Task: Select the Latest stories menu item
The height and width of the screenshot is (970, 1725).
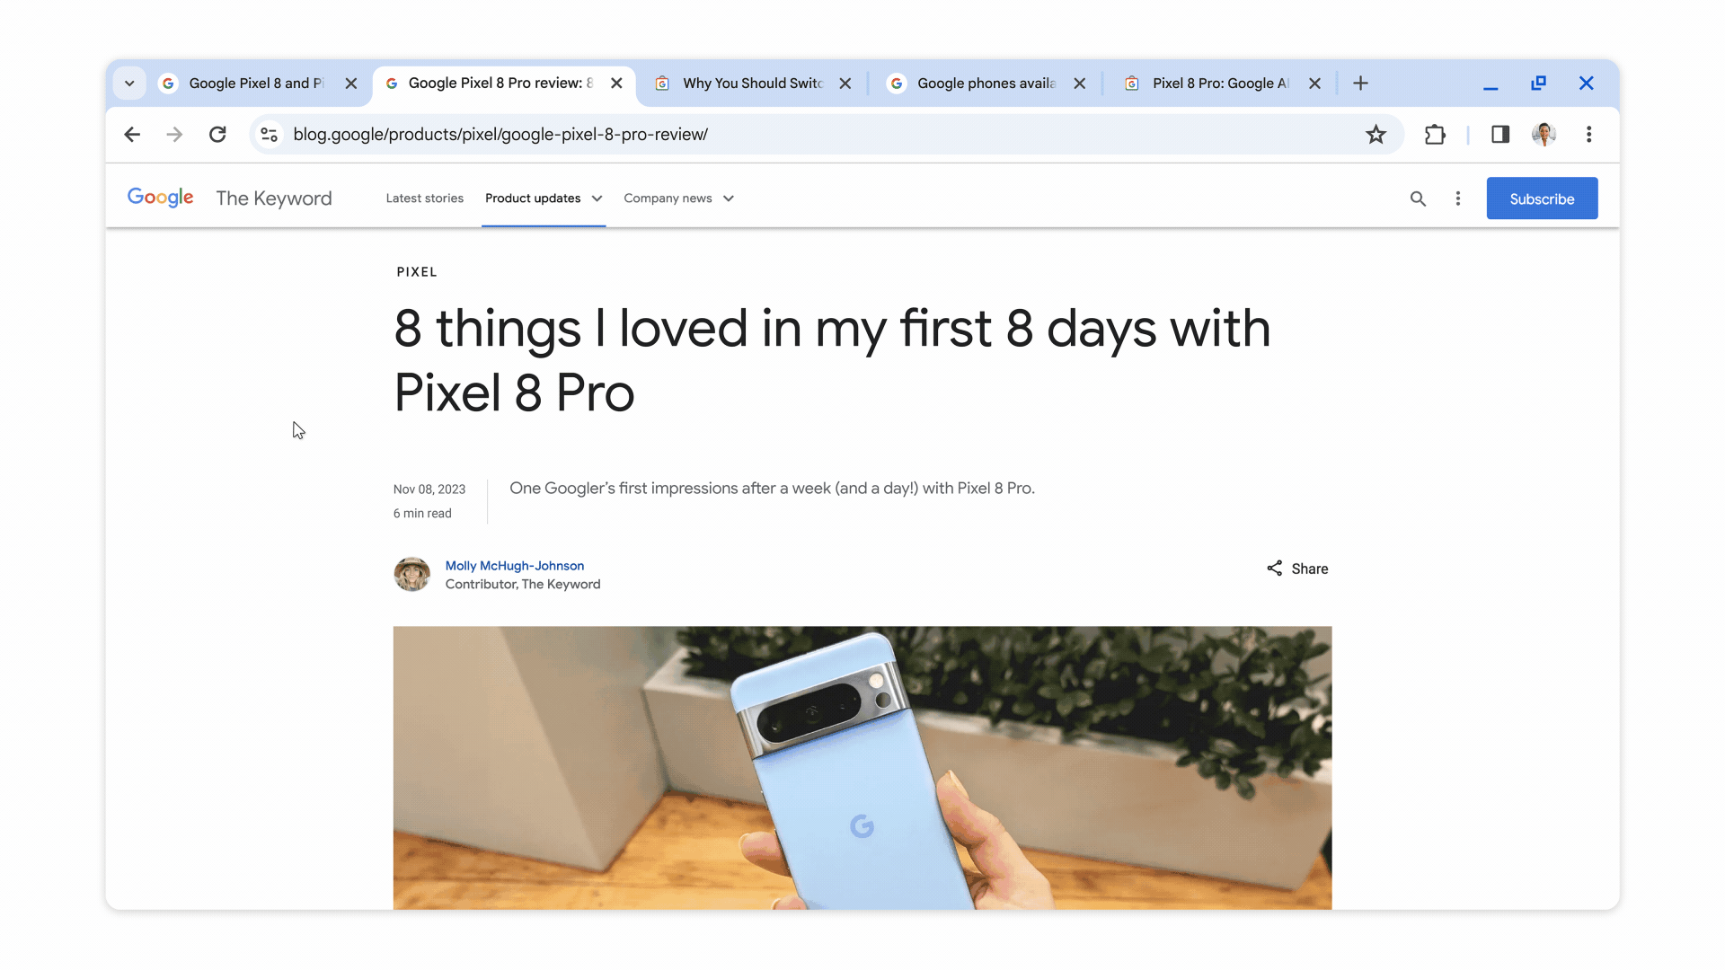Action: (x=425, y=198)
